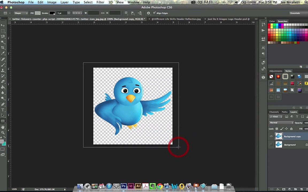Viewport: 308px width, 192px height.
Task: Open the shape settings gear icon
Action: coord(148,13)
